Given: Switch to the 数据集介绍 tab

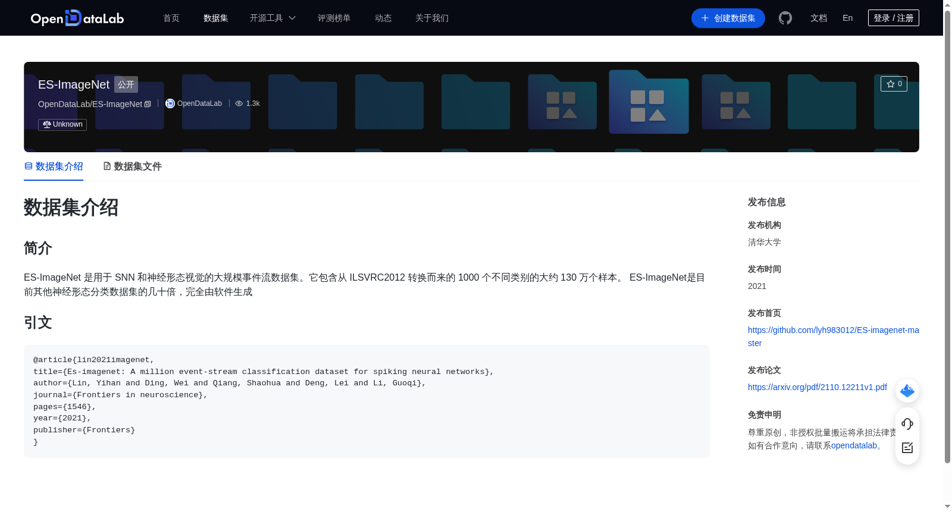Looking at the screenshot, I should (x=54, y=167).
